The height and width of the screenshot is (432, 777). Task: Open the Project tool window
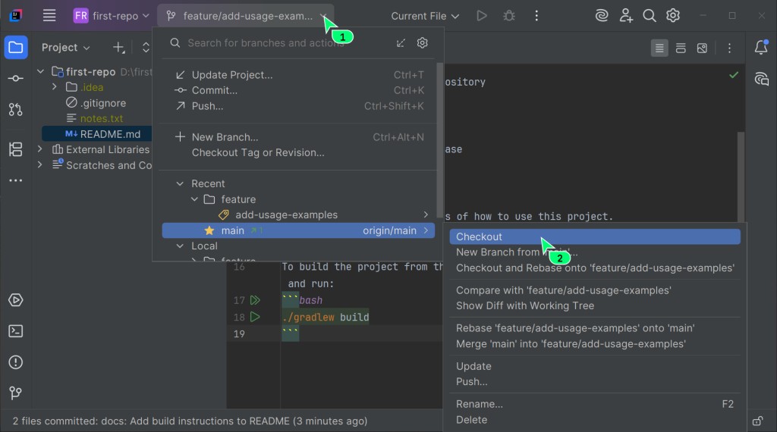16,48
